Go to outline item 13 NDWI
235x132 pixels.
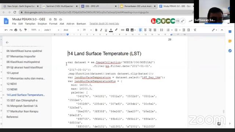pos(12,89)
